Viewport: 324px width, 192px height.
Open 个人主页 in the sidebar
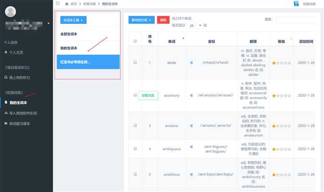pos(16,53)
